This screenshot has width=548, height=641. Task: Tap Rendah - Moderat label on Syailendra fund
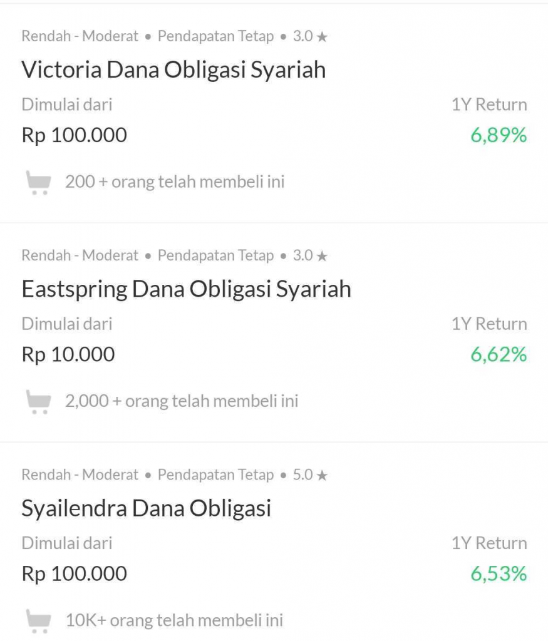[80, 475]
